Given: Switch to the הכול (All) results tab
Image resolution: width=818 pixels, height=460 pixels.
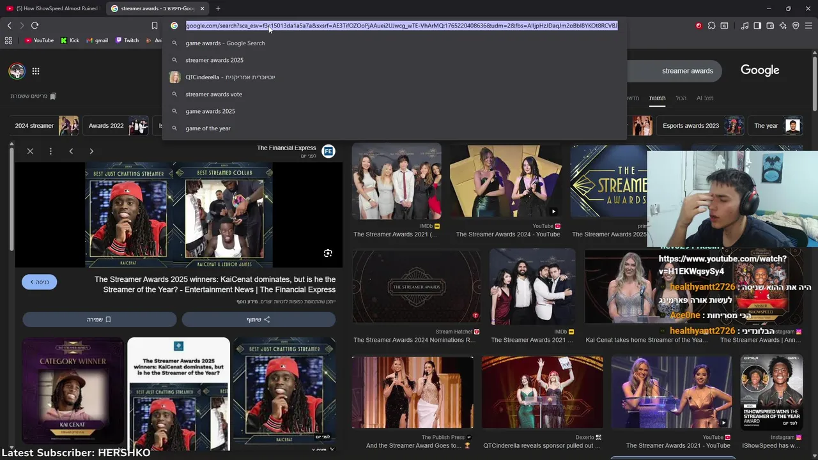Looking at the screenshot, I should (x=681, y=98).
